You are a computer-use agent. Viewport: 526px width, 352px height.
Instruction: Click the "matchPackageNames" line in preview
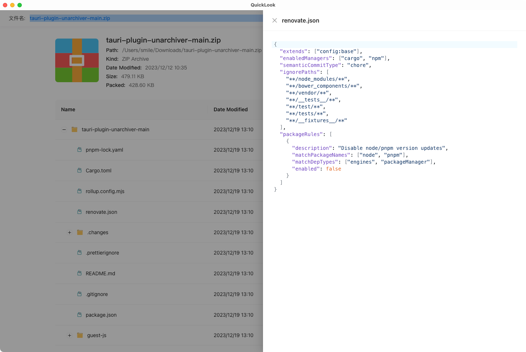[x=350, y=155]
